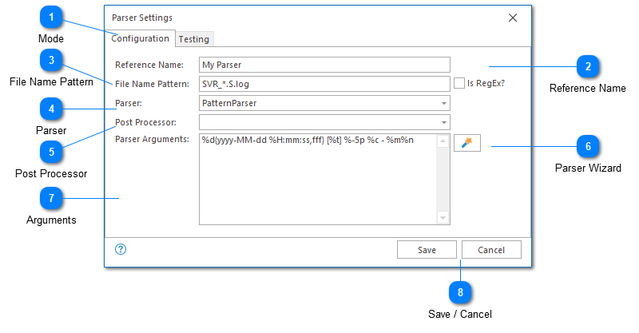
Task: Select the Configuration tab
Action: click(141, 38)
